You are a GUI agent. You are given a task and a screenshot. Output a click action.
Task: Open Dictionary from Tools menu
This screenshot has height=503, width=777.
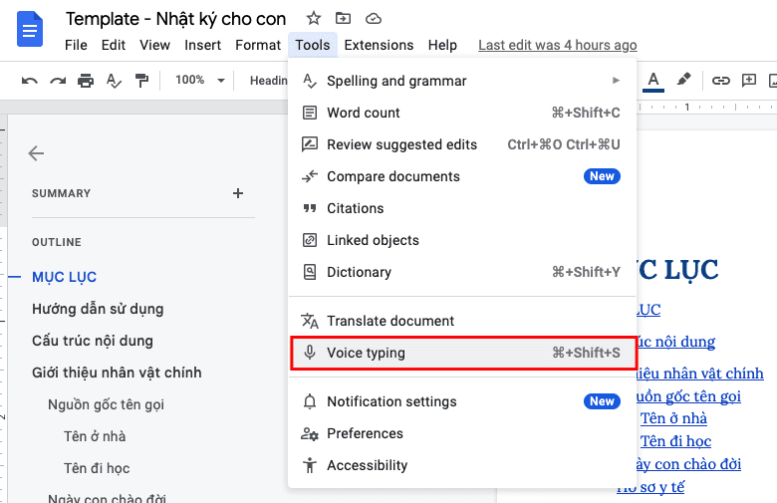(462, 272)
